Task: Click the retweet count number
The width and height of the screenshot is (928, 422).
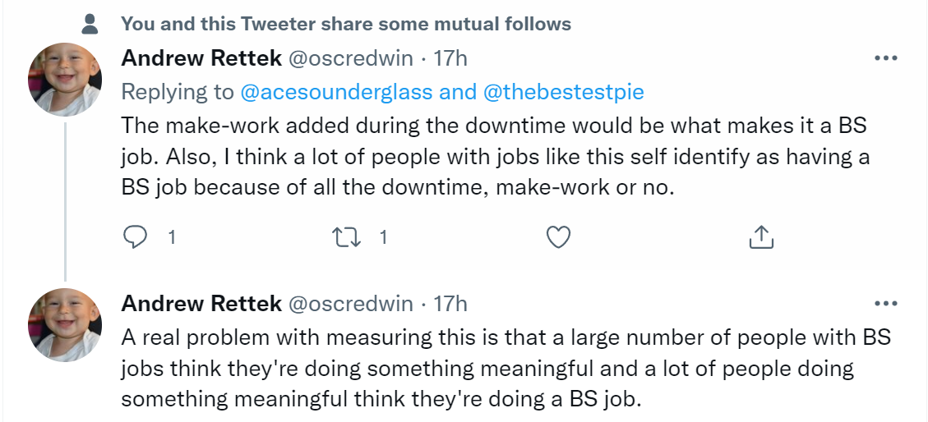Action: coord(383,237)
